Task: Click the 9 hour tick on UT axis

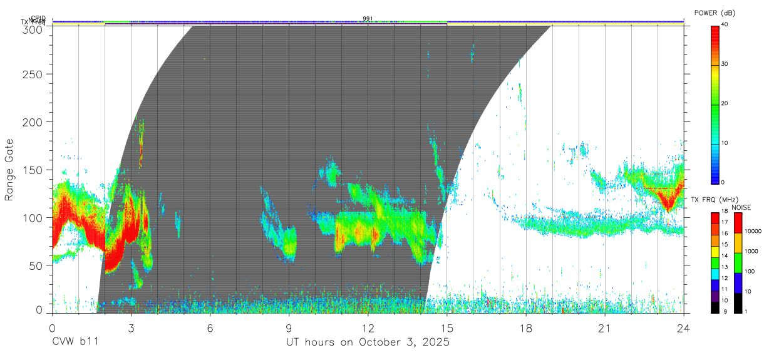Action: point(289,328)
